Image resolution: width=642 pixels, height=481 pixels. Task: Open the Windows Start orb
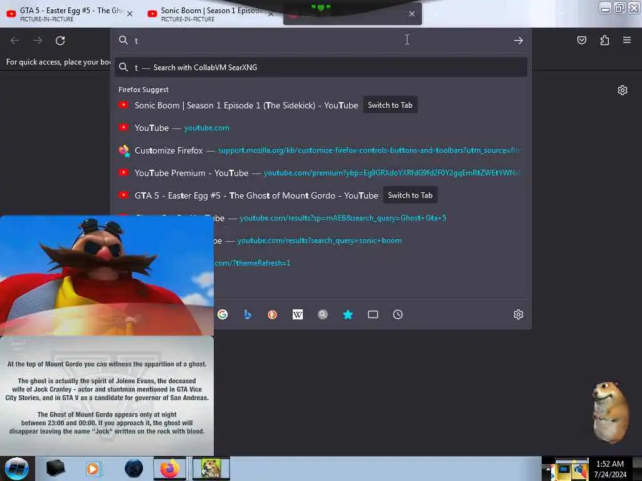(x=17, y=468)
